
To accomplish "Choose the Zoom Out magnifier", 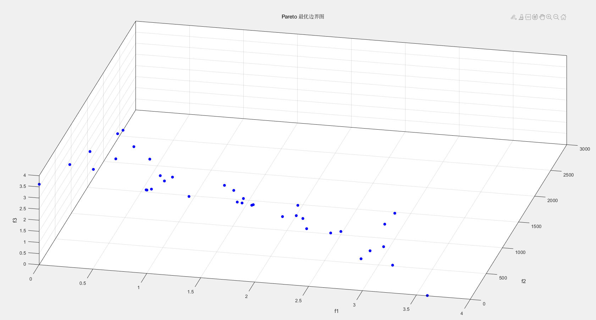I will pos(556,17).
